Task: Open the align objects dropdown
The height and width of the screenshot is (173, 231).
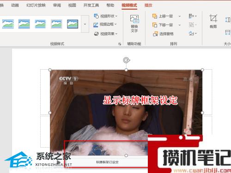Action: pyautogui.click(x=193, y=16)
